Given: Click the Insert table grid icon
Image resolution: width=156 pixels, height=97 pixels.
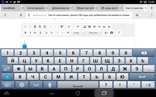Looking at the screenshot, I should [94, 27].
